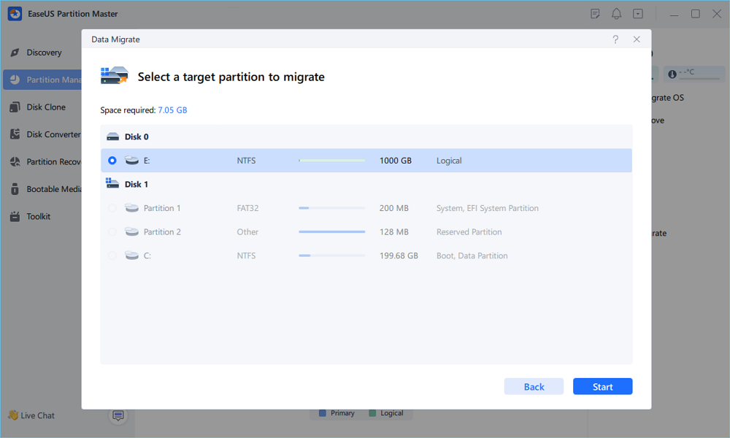The image size is (730, 438).
Task: Open the title bar dropdown menu icon
Action: [638, 14]
